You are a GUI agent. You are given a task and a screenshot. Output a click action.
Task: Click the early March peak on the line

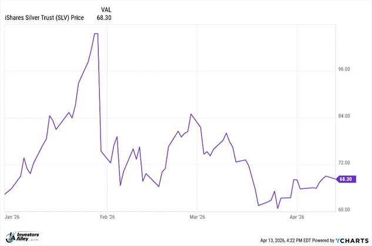click(191, 114)
